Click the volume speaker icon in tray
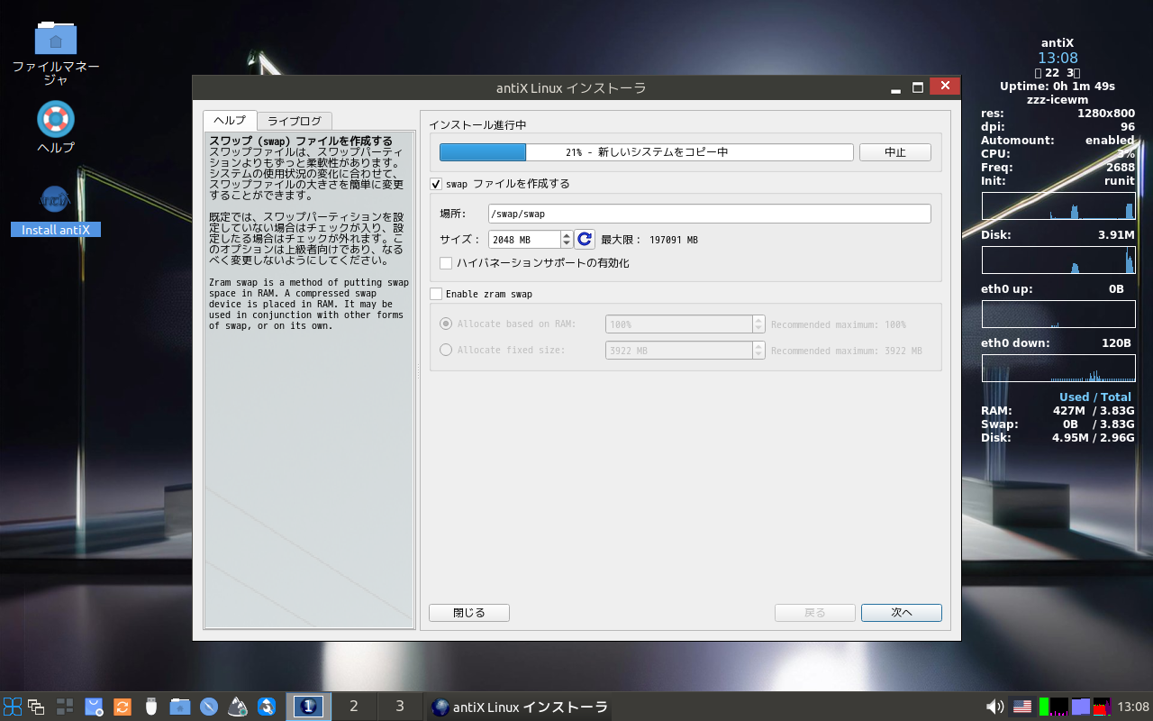 [994, 707]
